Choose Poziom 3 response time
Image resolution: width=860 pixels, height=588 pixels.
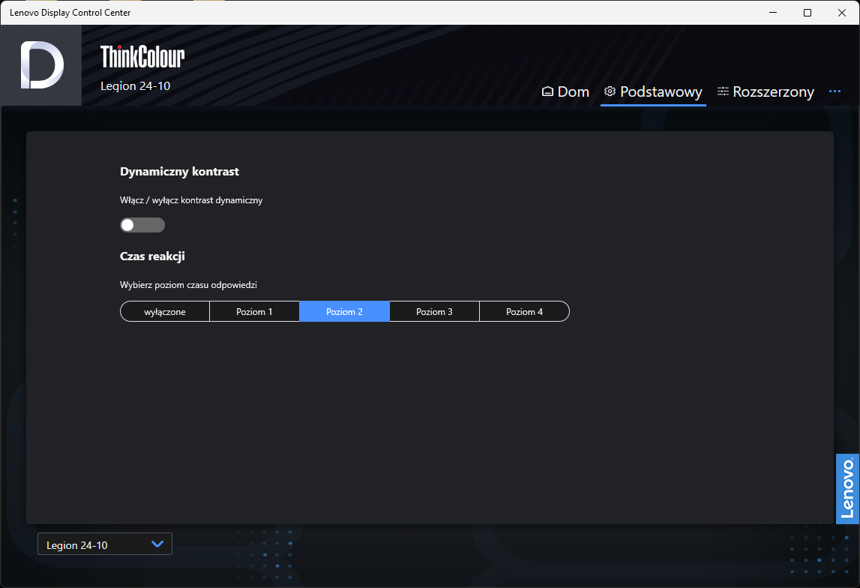click(434, 311)
